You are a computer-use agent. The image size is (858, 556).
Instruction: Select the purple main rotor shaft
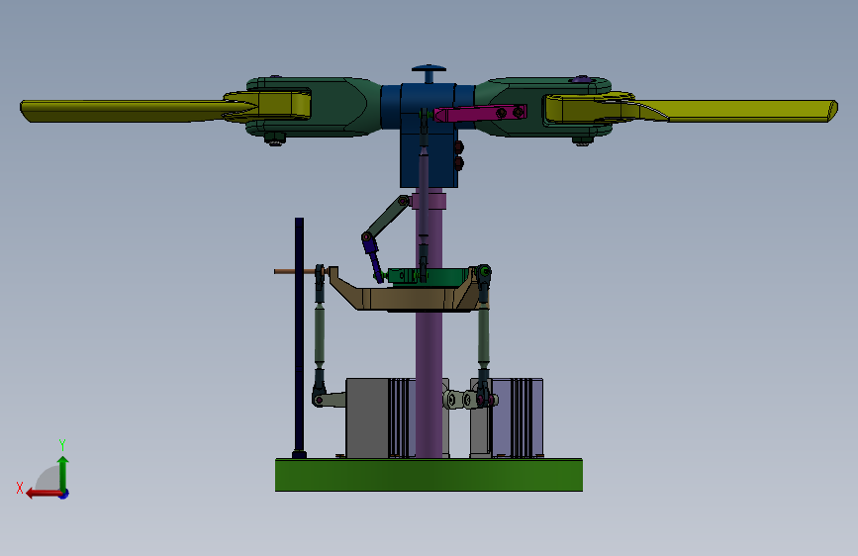(x=429, y=350)
